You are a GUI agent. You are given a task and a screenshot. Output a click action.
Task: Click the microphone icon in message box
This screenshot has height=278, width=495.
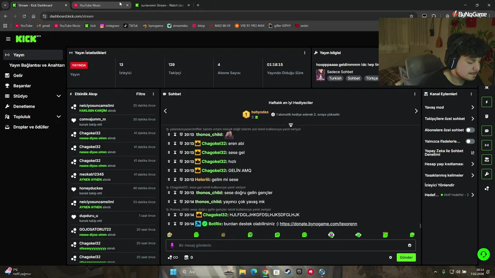[172, 245]
